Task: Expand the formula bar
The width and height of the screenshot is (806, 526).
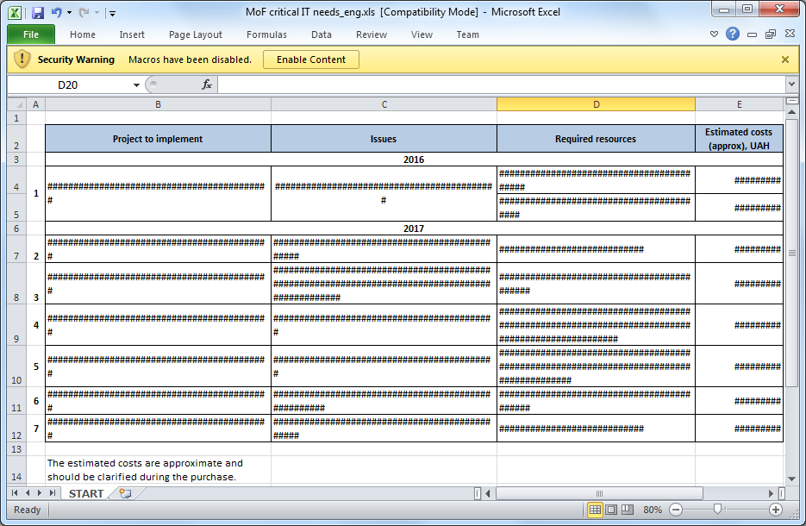Action: click(x=791, y=85)
